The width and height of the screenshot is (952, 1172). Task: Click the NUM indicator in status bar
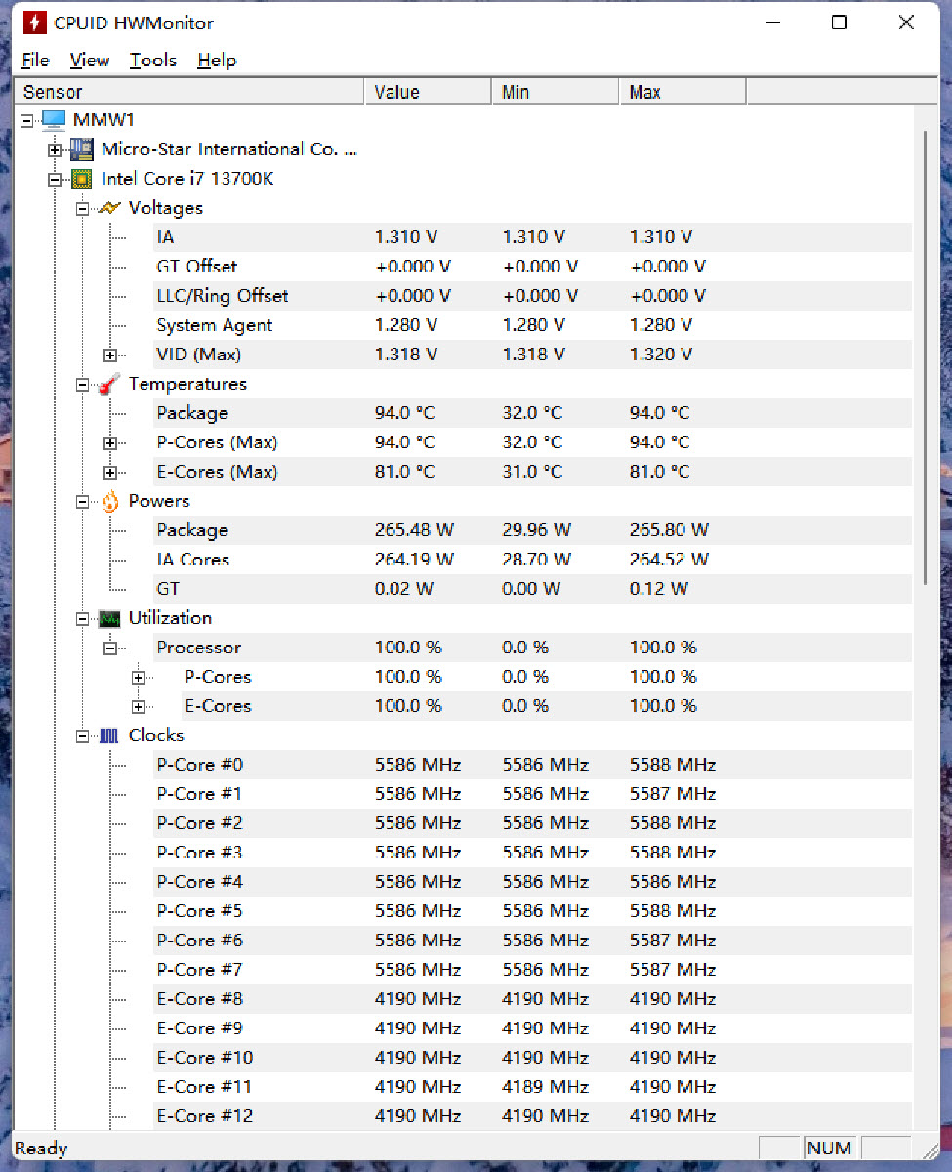pos(829,1149)
